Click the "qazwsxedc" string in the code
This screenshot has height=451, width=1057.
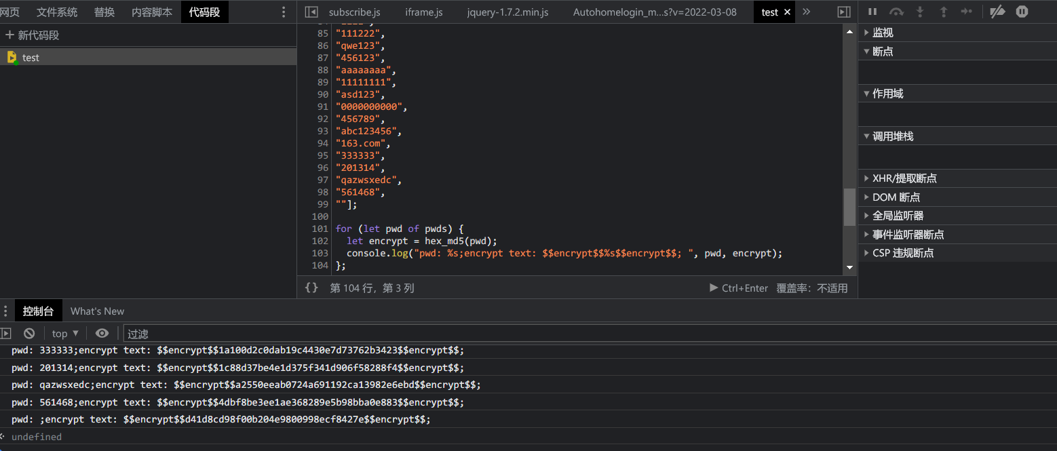pyautogui.click(x=366, y=180)
